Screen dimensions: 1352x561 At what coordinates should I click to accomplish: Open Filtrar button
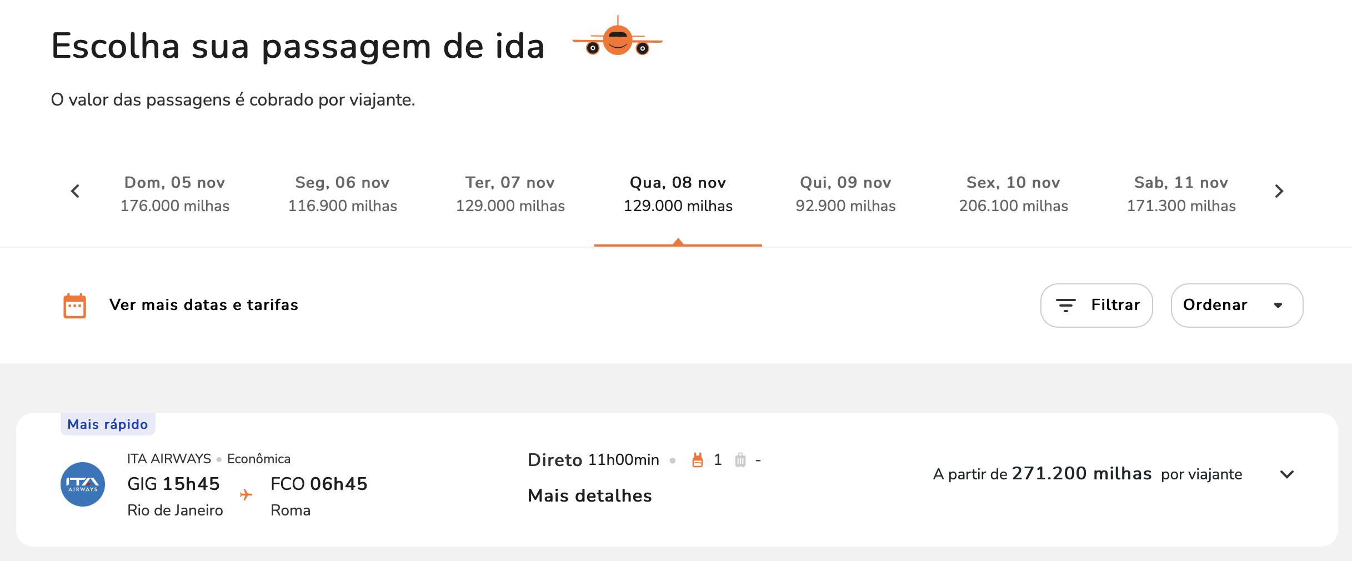[x=1096, y=305]
